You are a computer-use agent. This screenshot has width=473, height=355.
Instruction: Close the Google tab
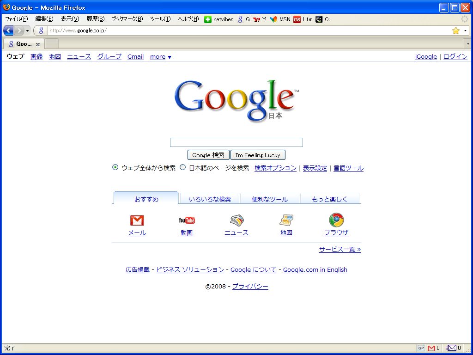[38, 44]
